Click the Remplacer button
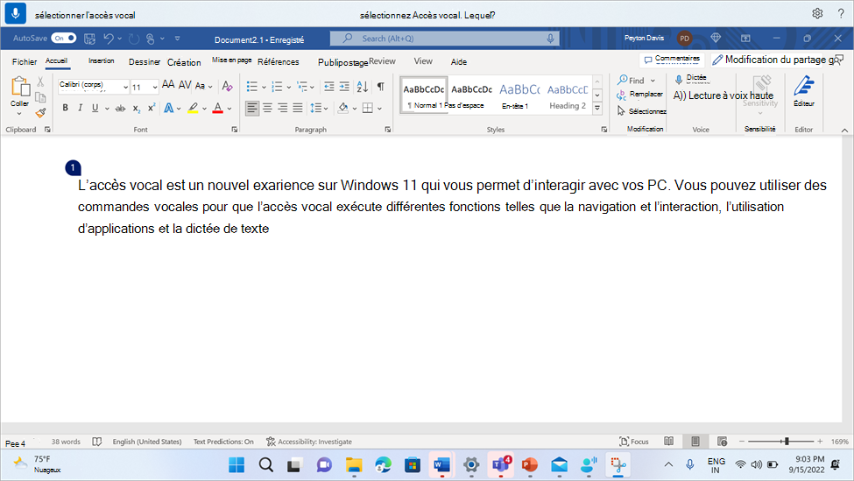854x481 pixels. click(639, 95)
